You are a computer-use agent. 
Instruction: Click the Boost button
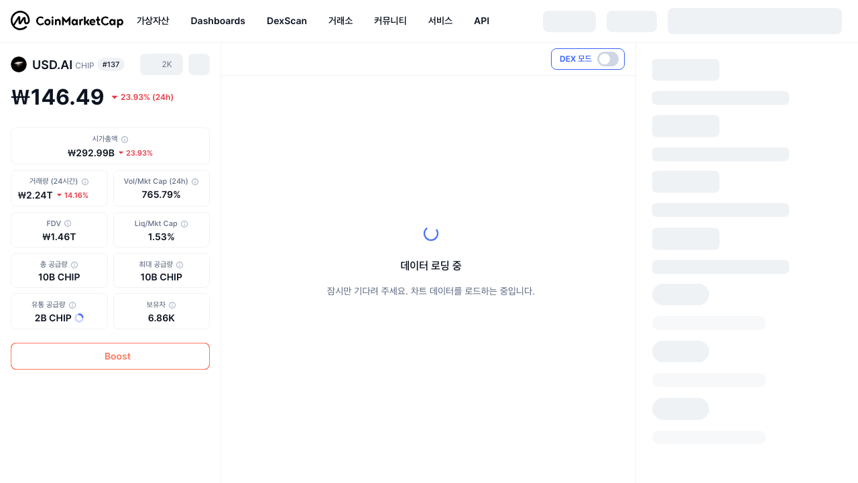(x=110, y=356)
